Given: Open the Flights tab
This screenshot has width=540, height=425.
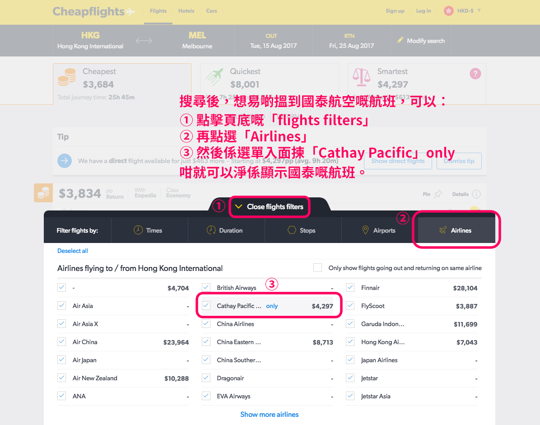Looking at the screenshot, I should coord(158,11).
